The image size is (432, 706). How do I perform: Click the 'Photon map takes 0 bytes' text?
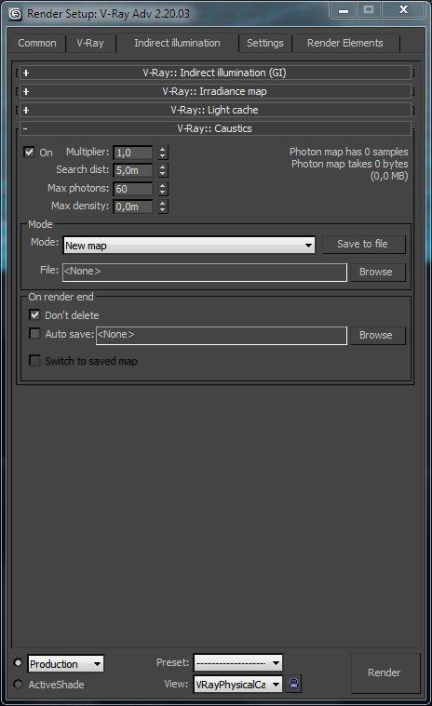click(349, 164)
